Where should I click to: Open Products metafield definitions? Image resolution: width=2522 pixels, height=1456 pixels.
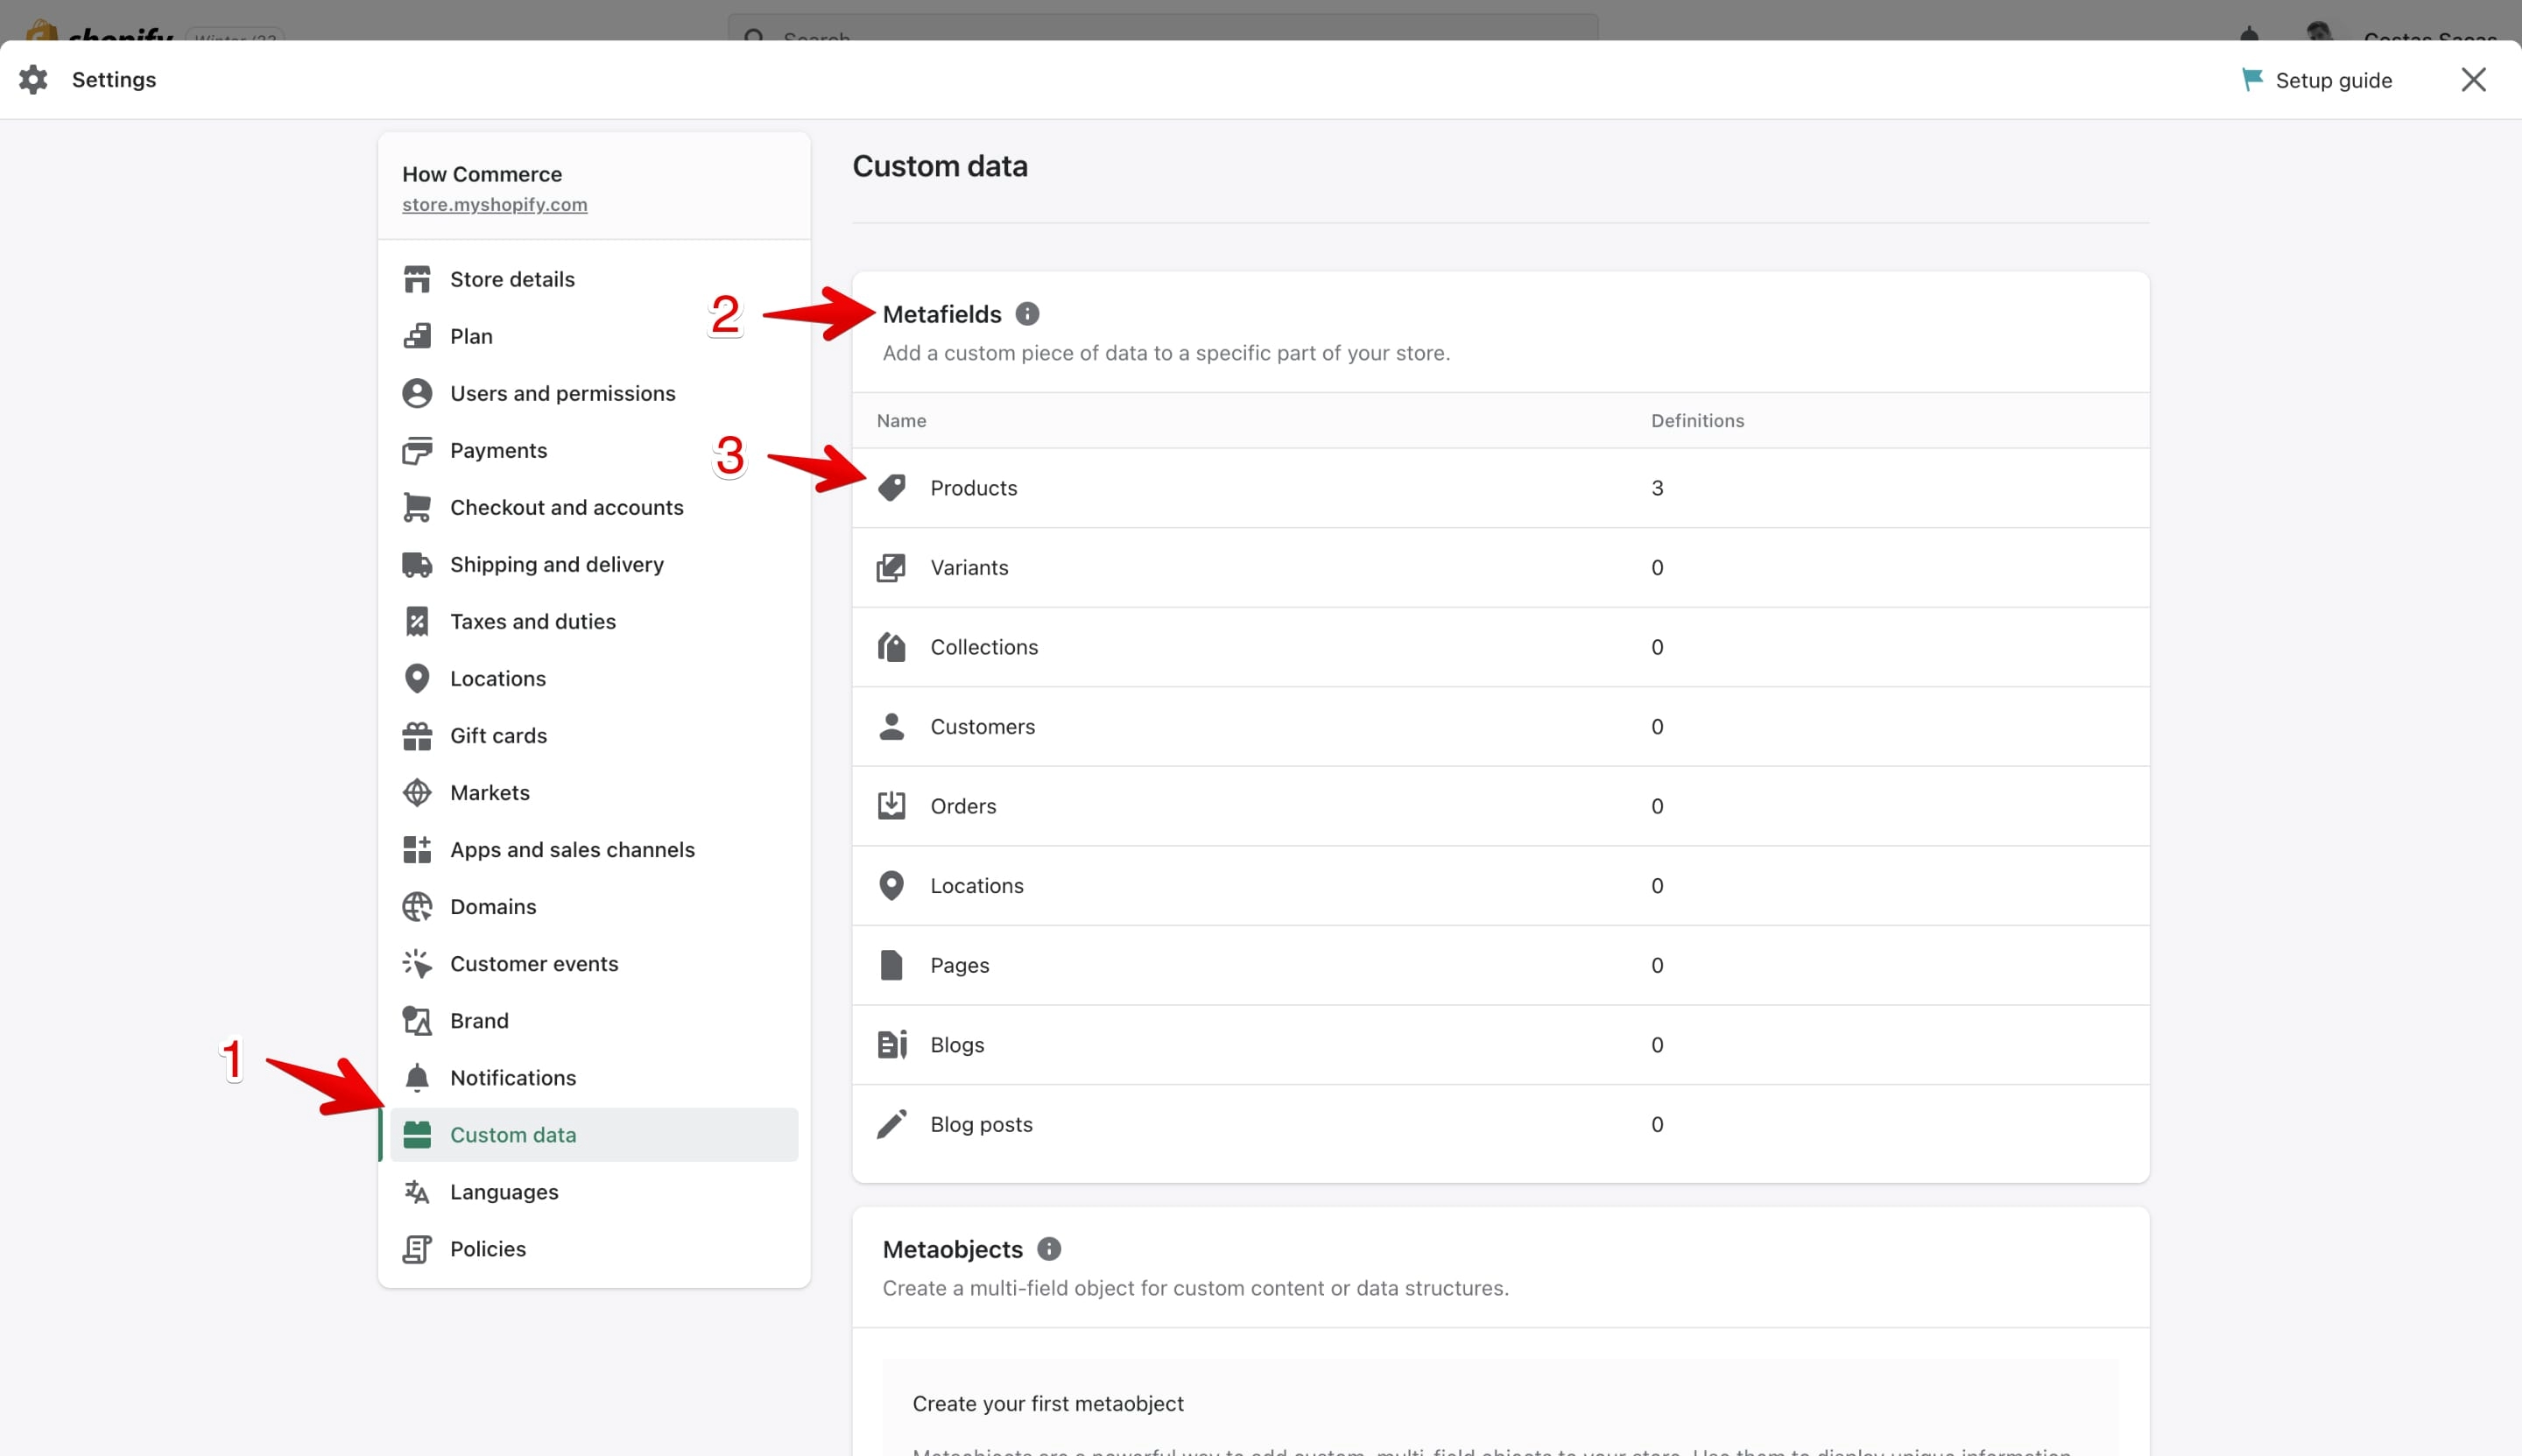(1500, 488)
